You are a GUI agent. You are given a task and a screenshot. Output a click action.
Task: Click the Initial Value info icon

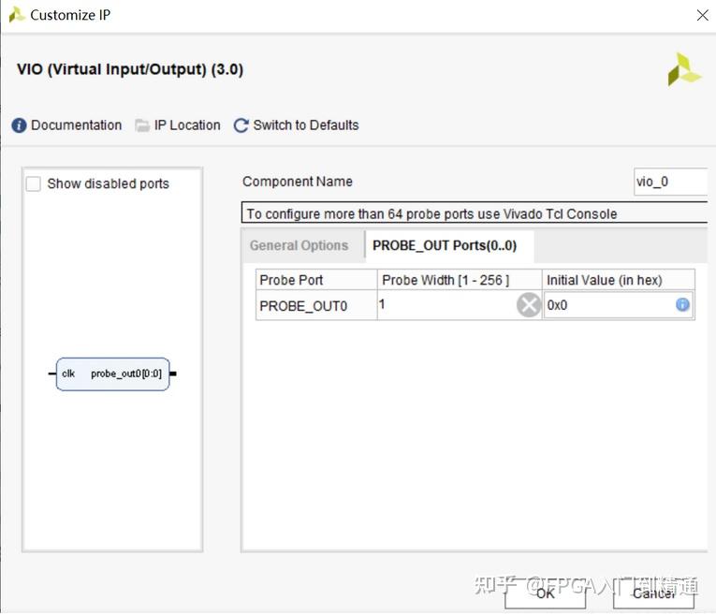tap(682, 304)
